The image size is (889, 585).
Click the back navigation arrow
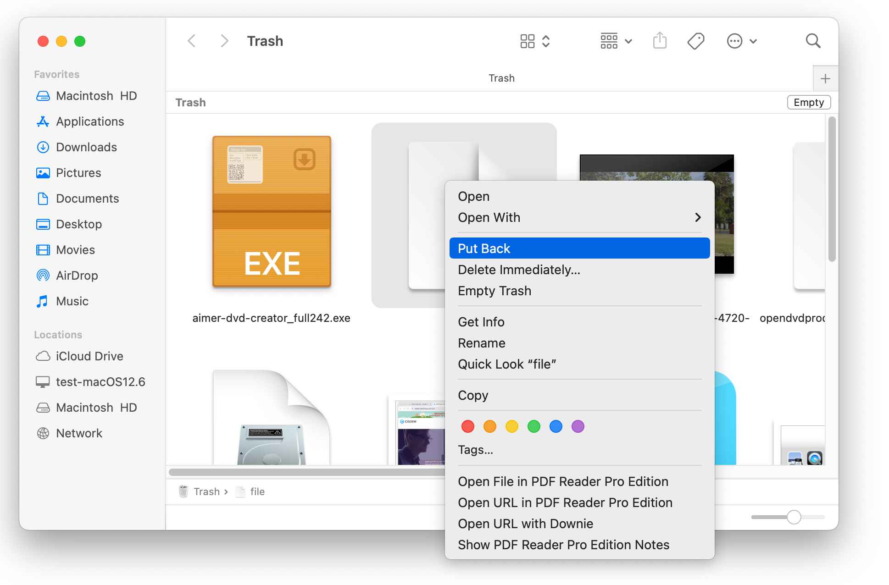coord(192,41)
